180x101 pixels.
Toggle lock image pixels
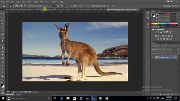coord(159,53)
